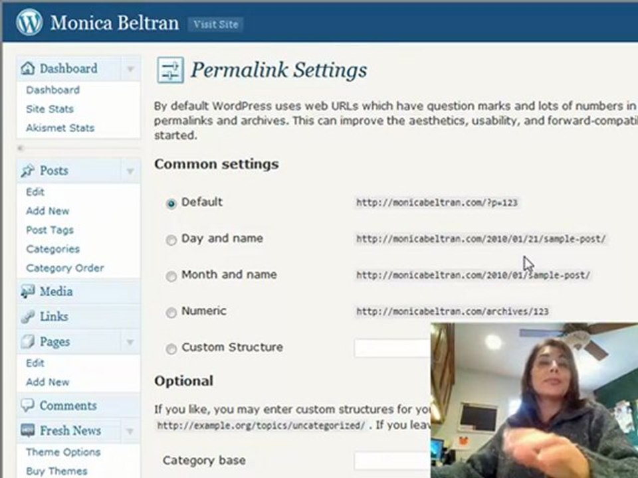Open the Category Order link
638x478 pixels.
(64, 268)
